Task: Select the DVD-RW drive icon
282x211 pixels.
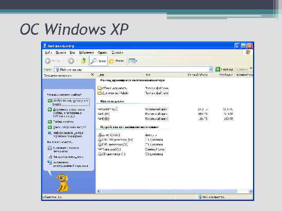Action: 99,139
